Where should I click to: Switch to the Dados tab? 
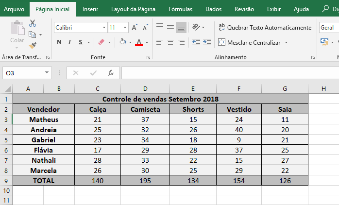(213, 9)
